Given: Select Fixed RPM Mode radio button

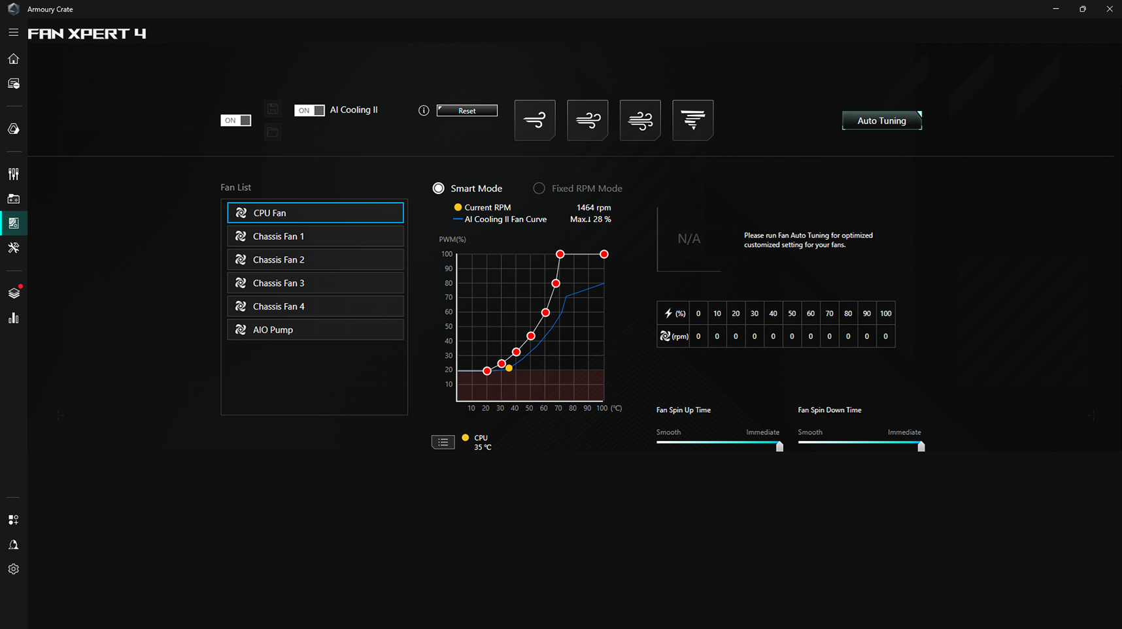Looking at the screenshot, I should pos(539,188).
